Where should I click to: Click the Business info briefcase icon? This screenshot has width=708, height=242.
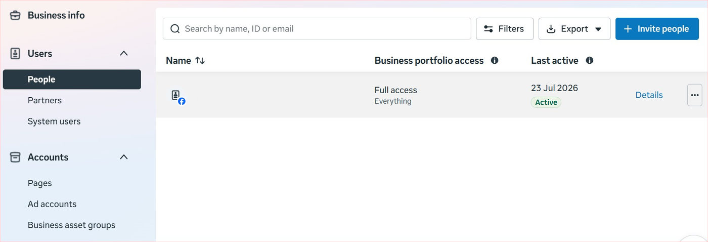pos(16,15)
